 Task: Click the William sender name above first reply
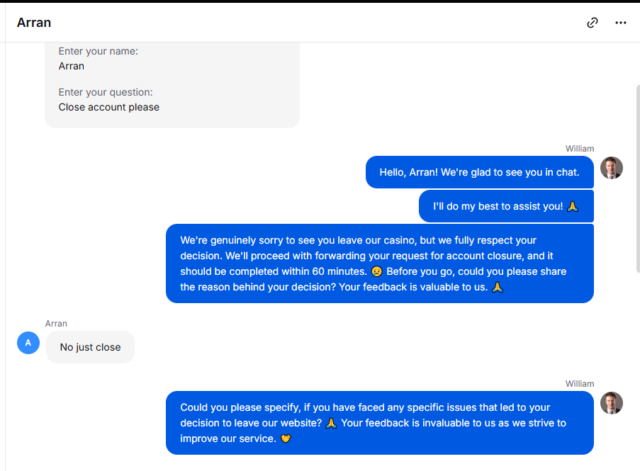point(580,149)
